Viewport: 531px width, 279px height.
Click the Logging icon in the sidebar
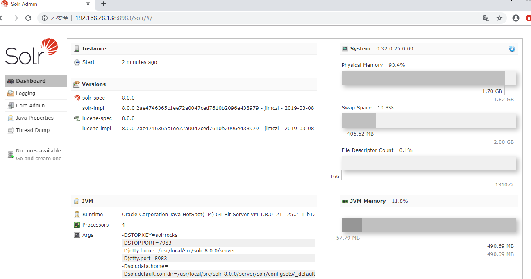click(x=10, y=93)
